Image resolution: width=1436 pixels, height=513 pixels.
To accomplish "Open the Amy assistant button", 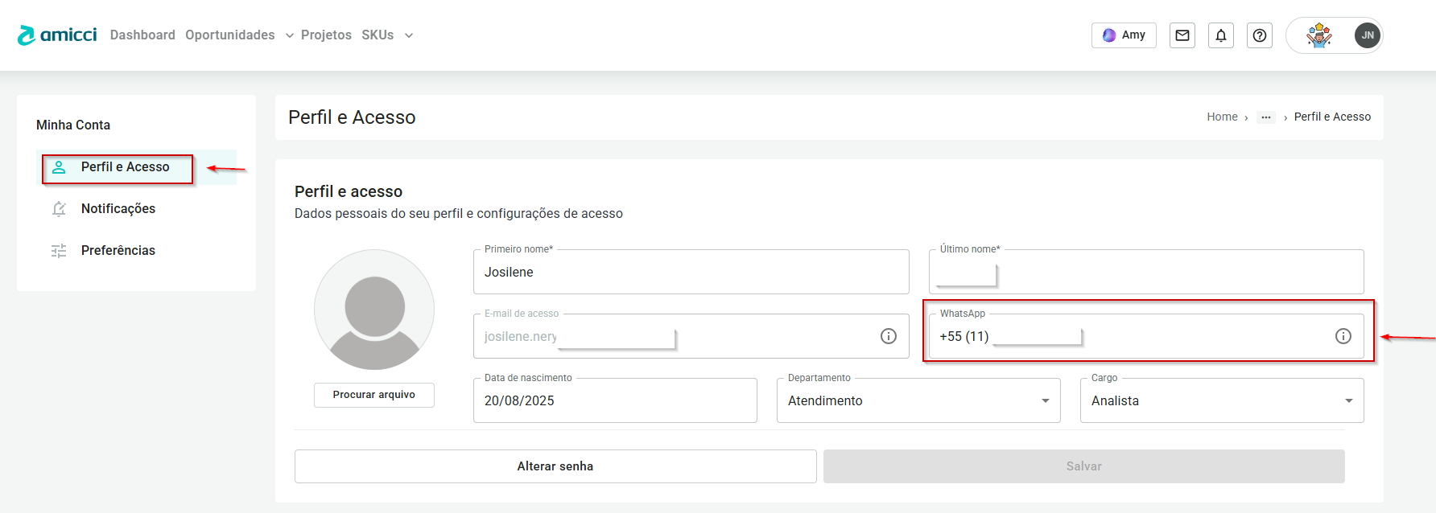I will [1123, 35].
